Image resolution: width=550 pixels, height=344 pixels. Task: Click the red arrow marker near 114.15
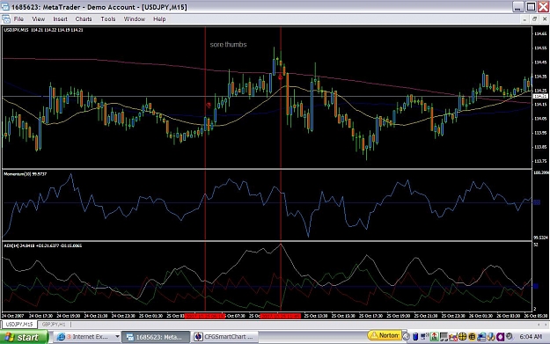coord(209,105)
